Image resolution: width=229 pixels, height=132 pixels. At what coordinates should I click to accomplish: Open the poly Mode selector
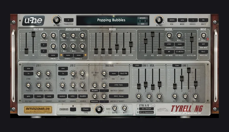click(x=182, y=20)
